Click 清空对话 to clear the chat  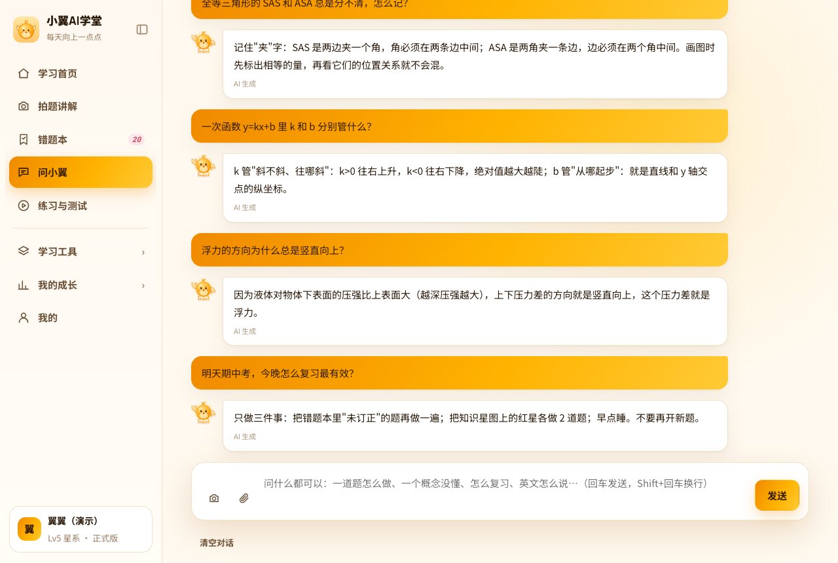217,543
